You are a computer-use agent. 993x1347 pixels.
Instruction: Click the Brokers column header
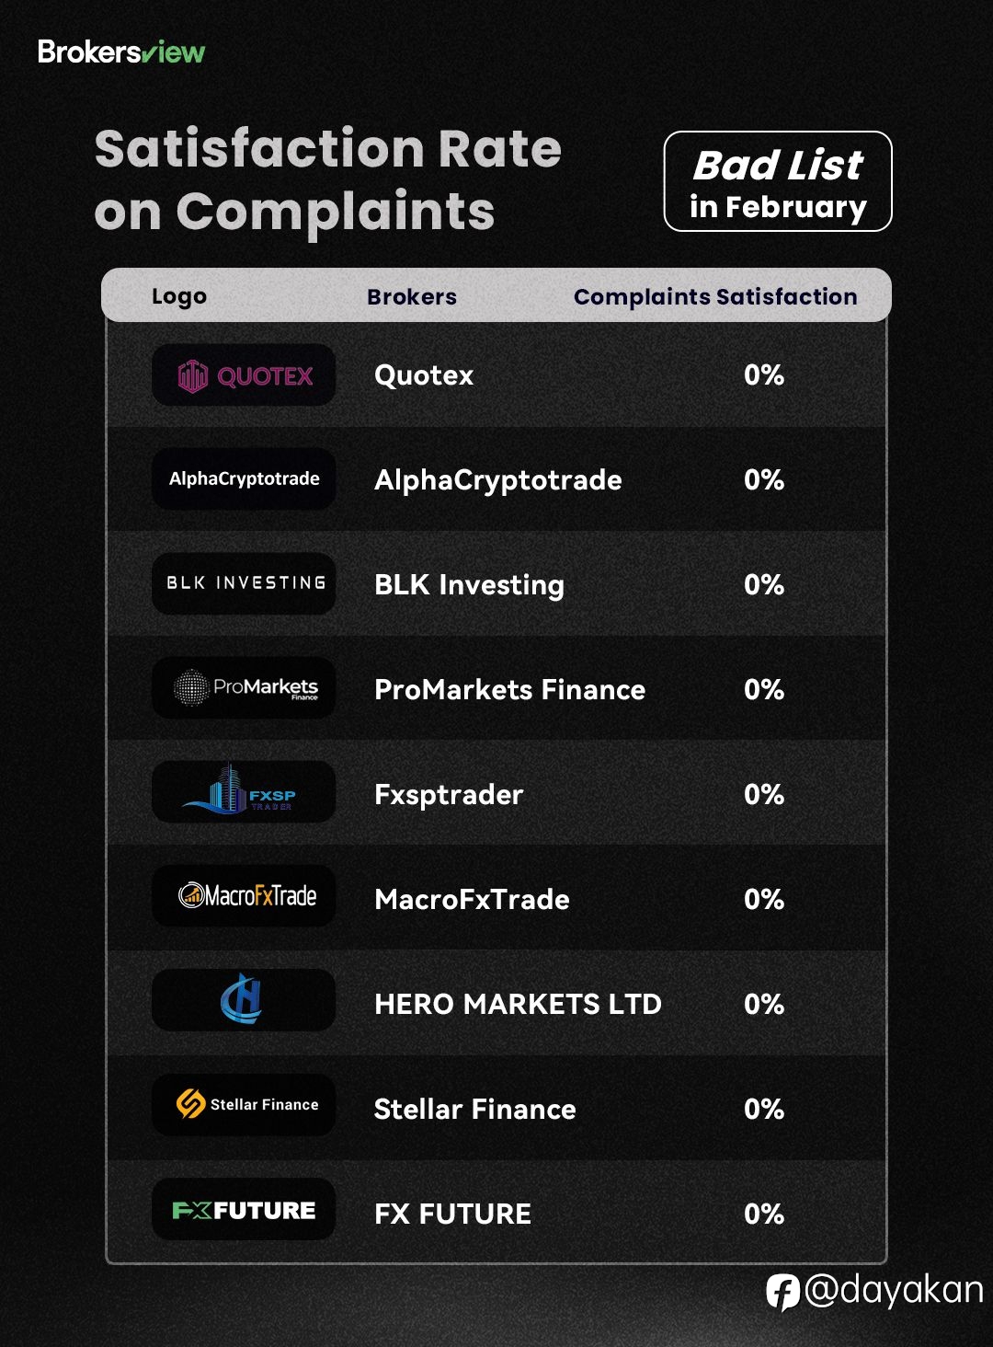pos(412,296)
